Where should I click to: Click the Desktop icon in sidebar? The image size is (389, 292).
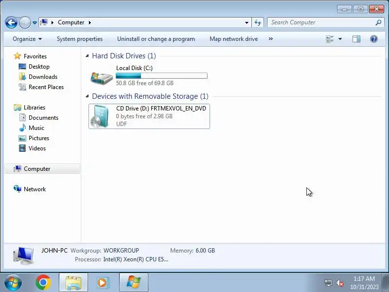(22, 67)
